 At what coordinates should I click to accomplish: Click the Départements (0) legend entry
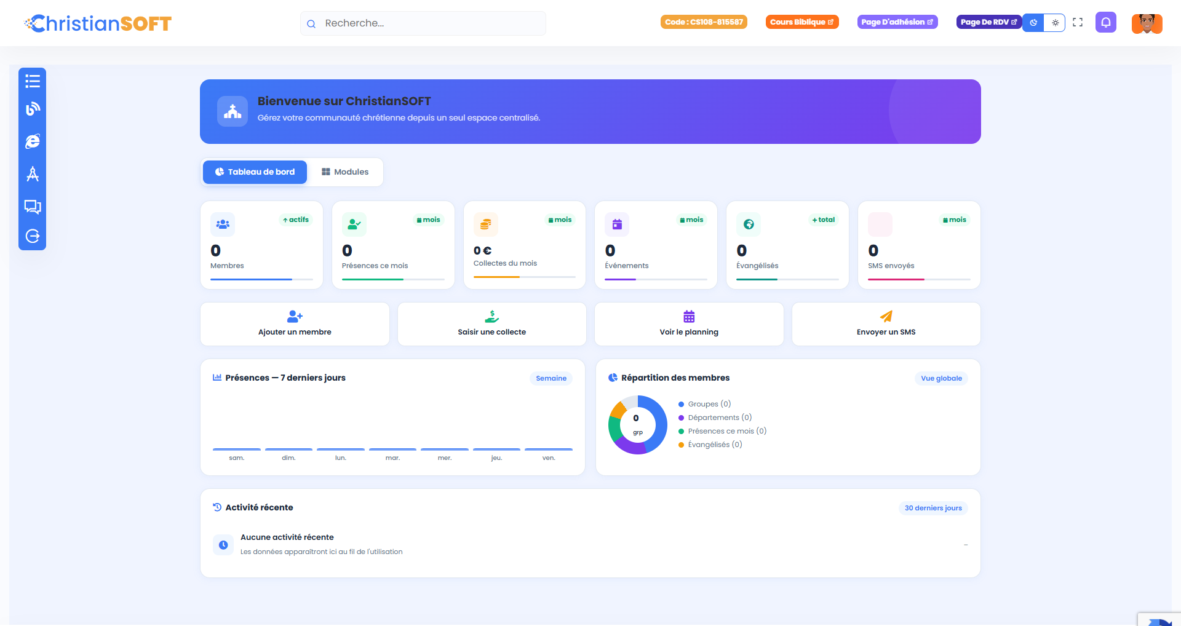[715, 418]
